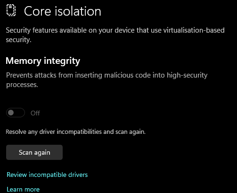
Task: Click the Scan again button
Action: click(34, 152)
